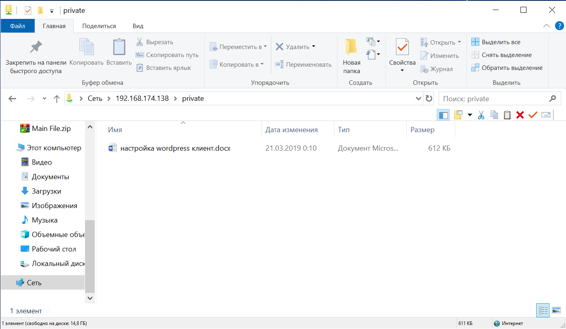This screenshot has height=329, width=566.
Task: Click Выделить все
Action: pos(496,42)
